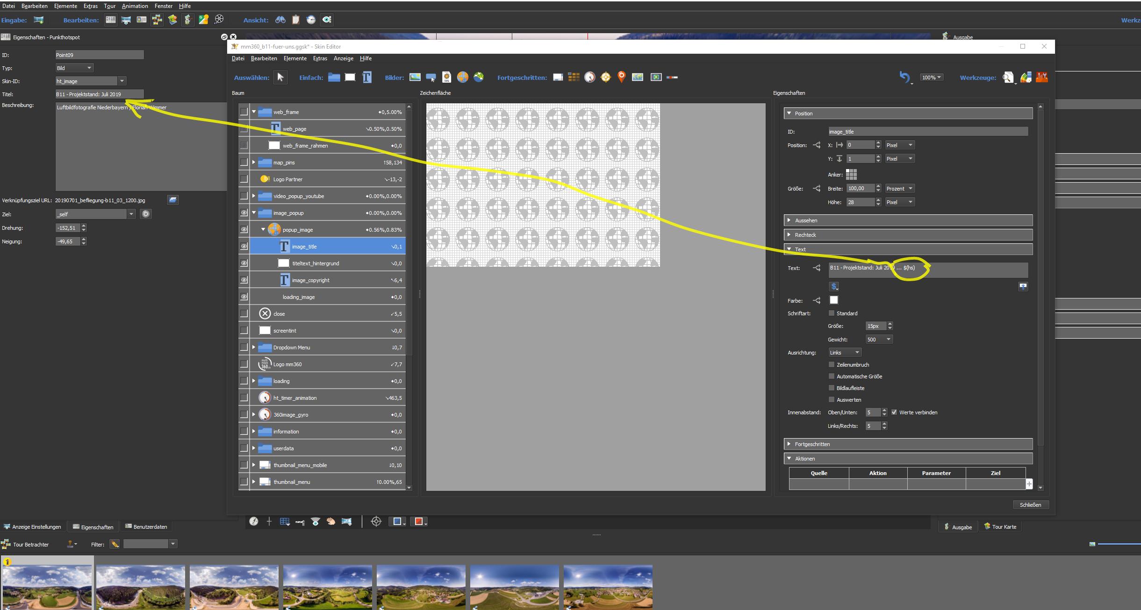1141x610 pixels.
Task: Add an SVG image element
Action: pyautogui.click(x=446, y=77)
